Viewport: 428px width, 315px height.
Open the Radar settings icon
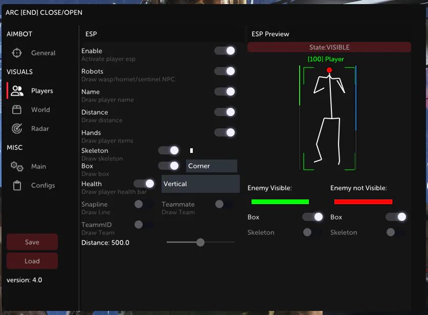tap(17, 128)
